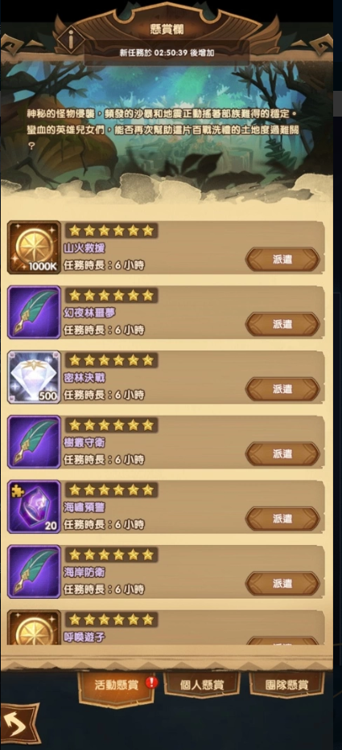Screen dimensions: 342x750
Task: Click 派遣 for the 山火救援 quest
Action: click(x=282, y=260)
